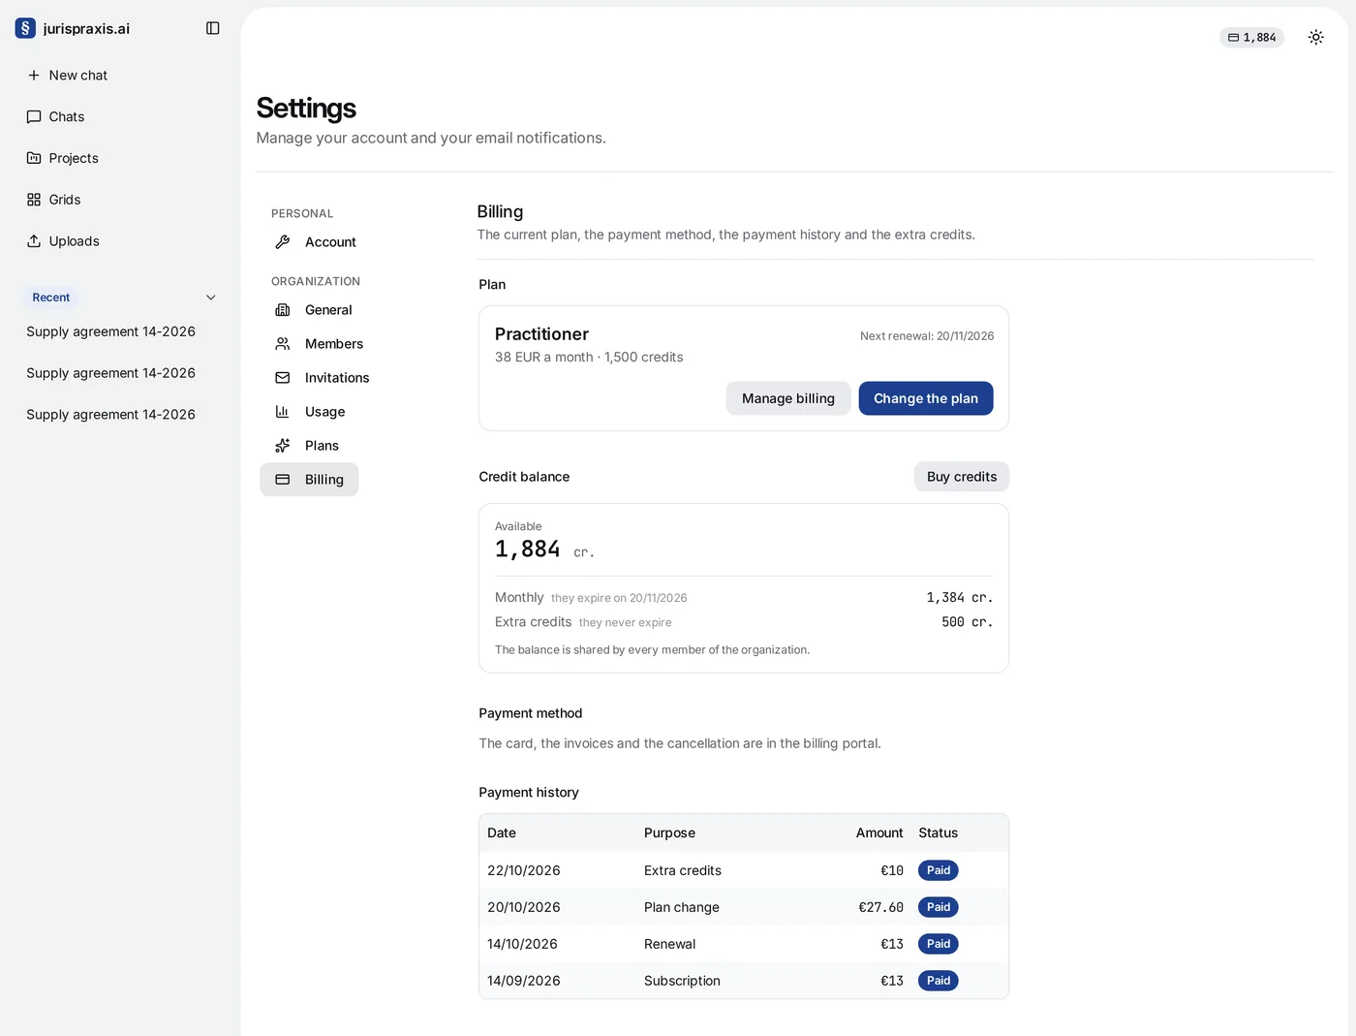The height and width of the screenshot is (1036, 1356).
Task: Click the Grids icon in sidebar
Action: coord(34,200)
